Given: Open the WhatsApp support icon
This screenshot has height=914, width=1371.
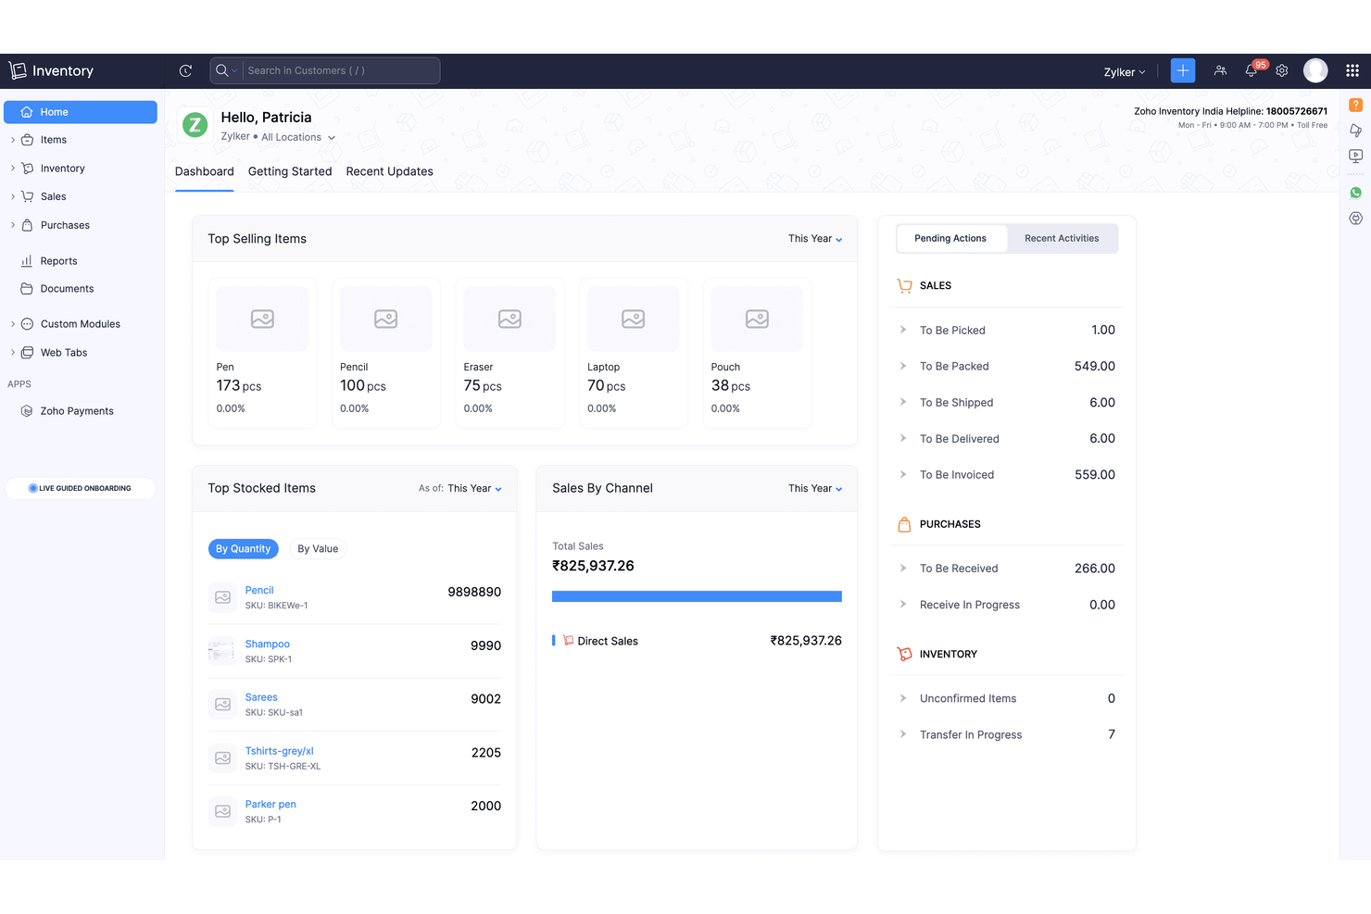Looking at the screenshot, I should click(1355, 193).
